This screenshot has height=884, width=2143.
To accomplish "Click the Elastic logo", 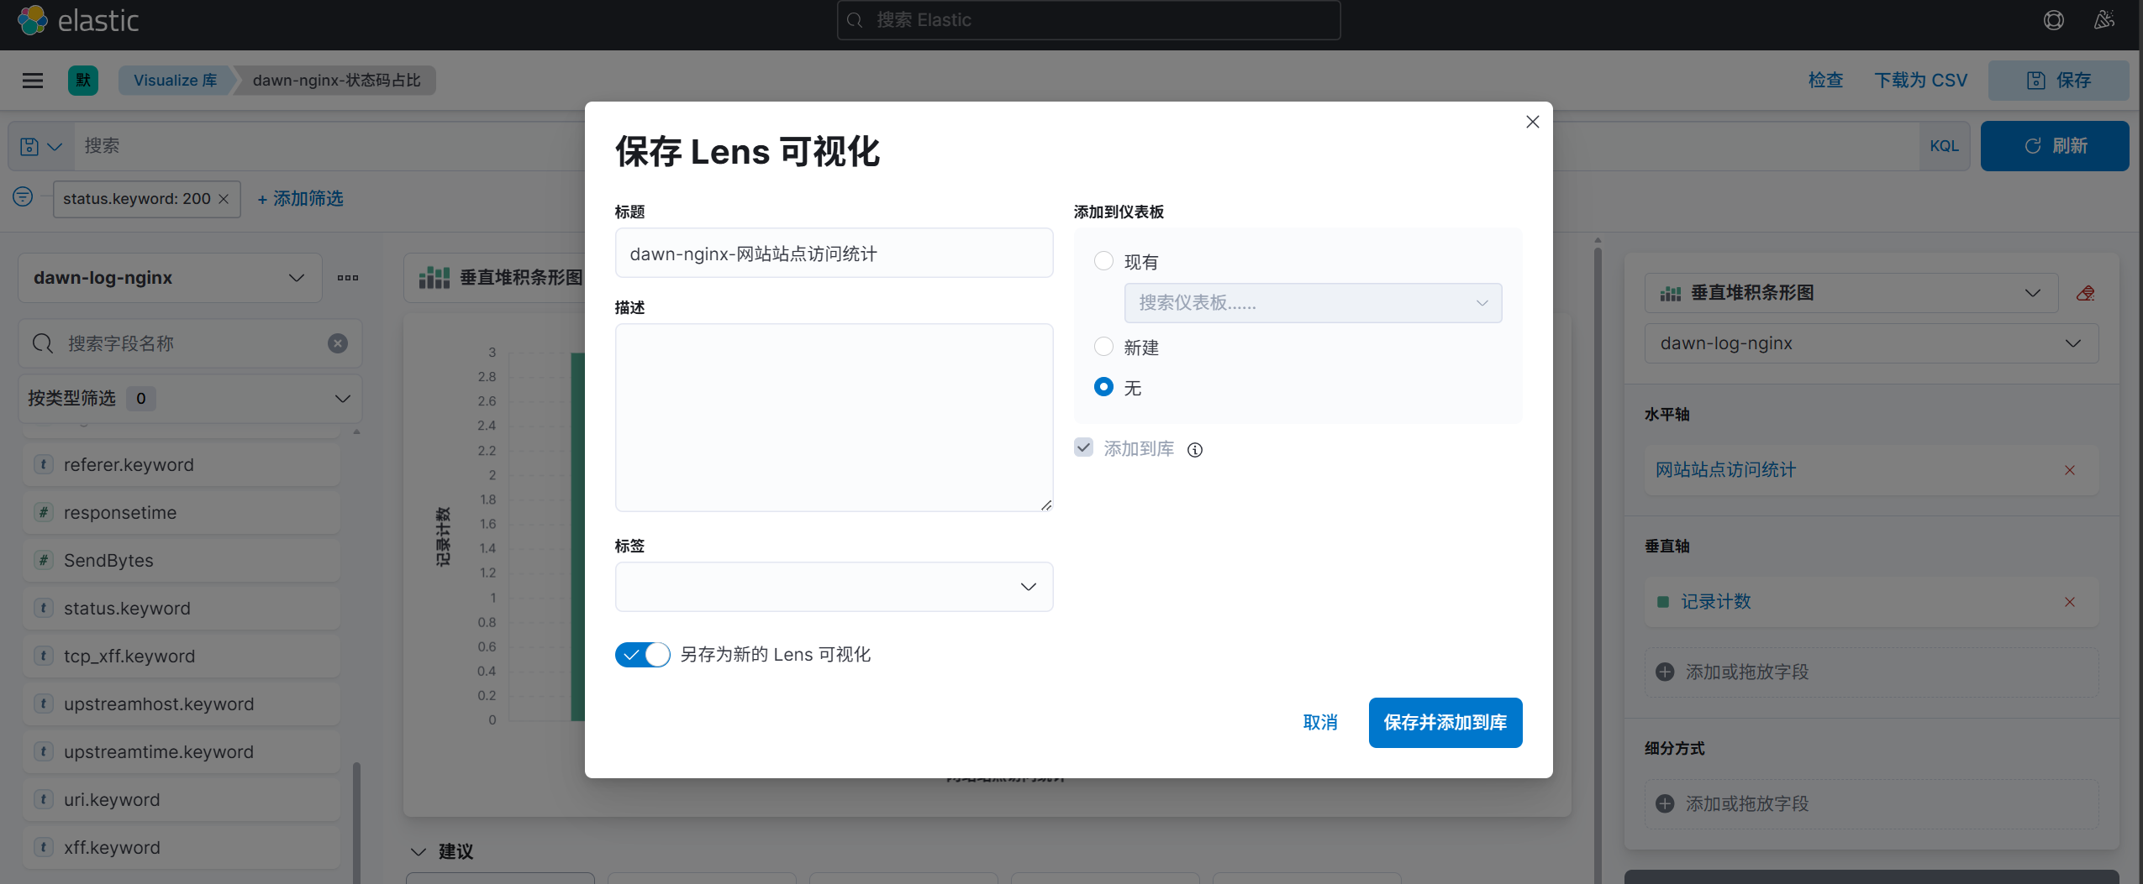I will coord(77,20).
